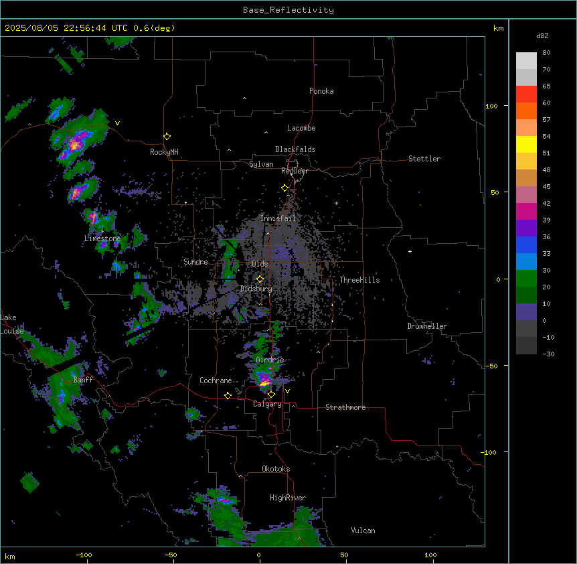Click the intense yellow storm core near Calgary
Screen dimensions: 577x564
point(264,384)
